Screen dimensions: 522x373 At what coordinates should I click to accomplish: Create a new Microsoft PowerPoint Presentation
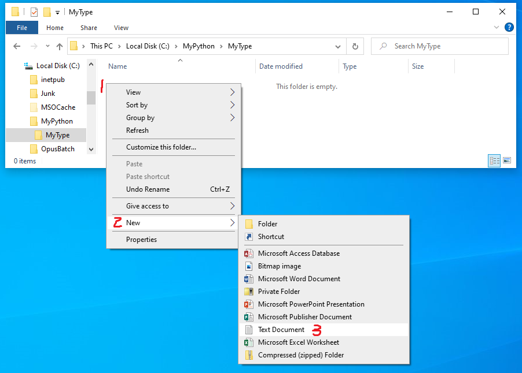pos(311,304)
